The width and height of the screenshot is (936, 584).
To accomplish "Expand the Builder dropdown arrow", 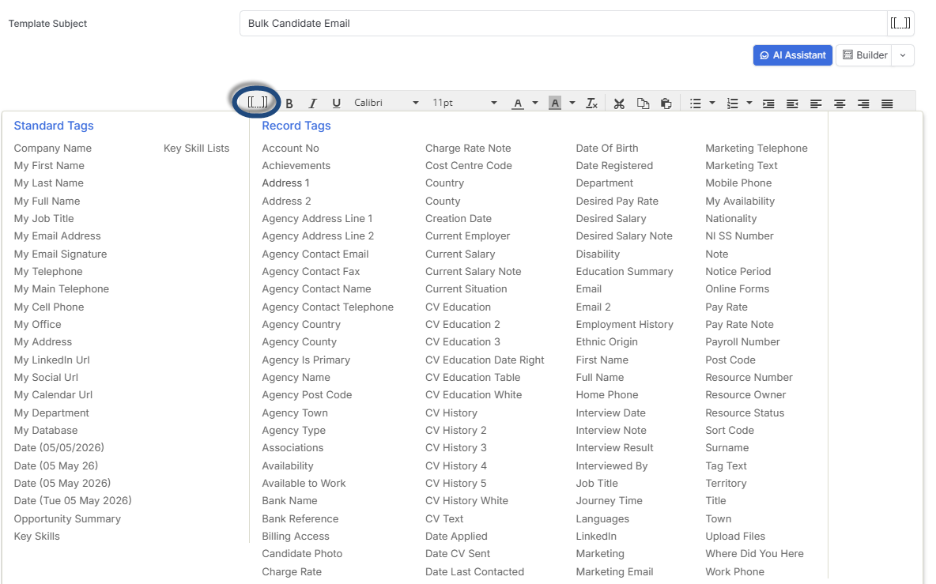I will pyautogui.click(x=903, y=55).
